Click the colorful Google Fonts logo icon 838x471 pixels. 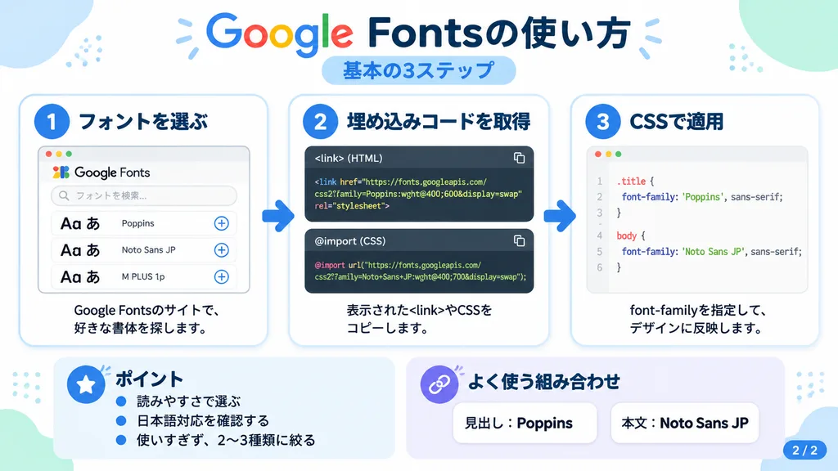click(x=61, y=172)
